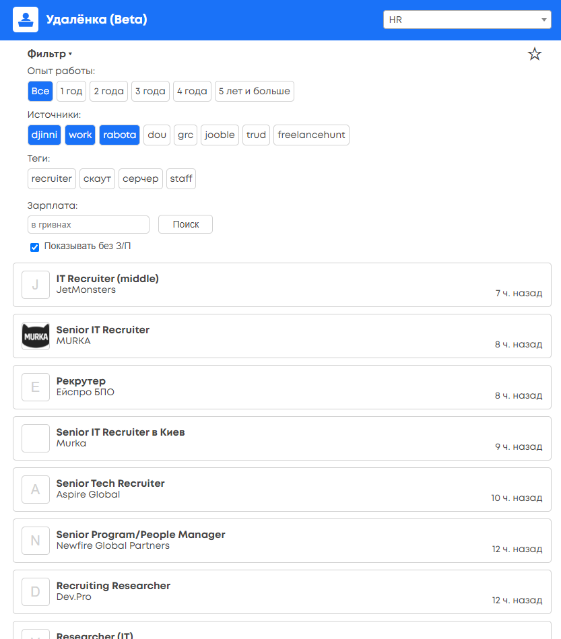
Task: Click the '9 ч. назад' timestamp
Action: pos(519,446)
